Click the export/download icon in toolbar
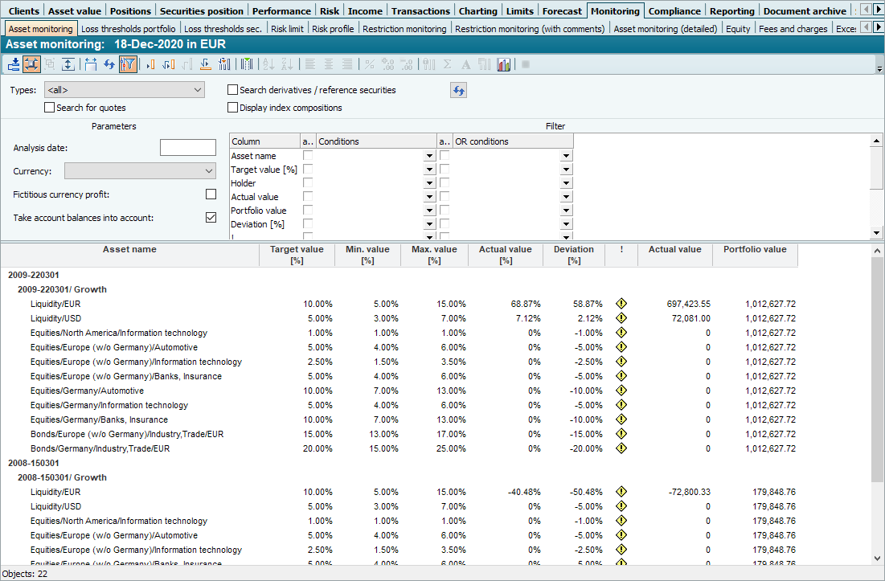Screen dimensions: 885x581 pyautogui.click(x=14, y=64)
